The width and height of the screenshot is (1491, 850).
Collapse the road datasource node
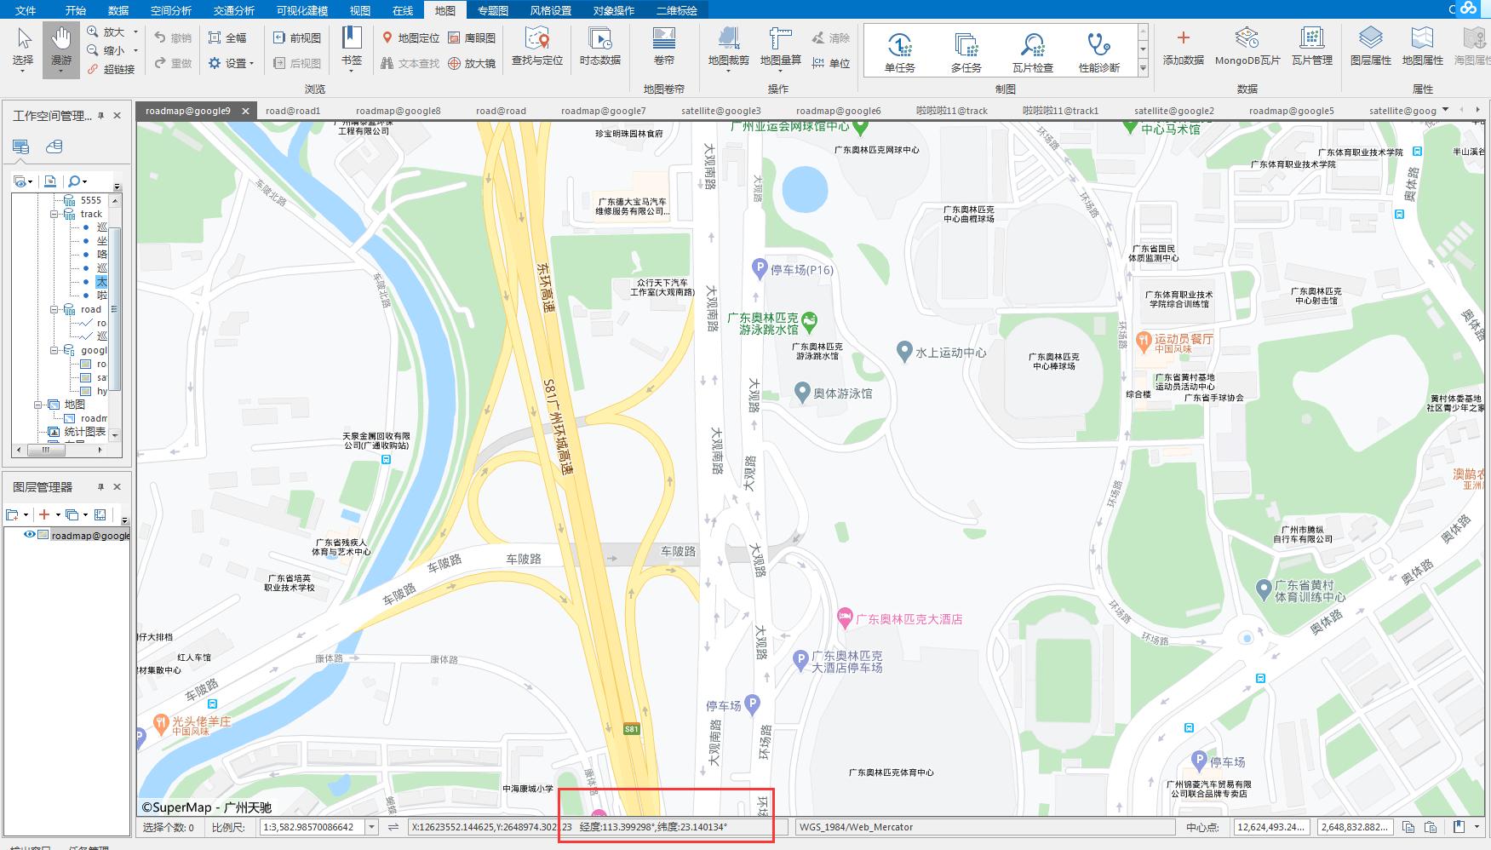pos(54,309)
